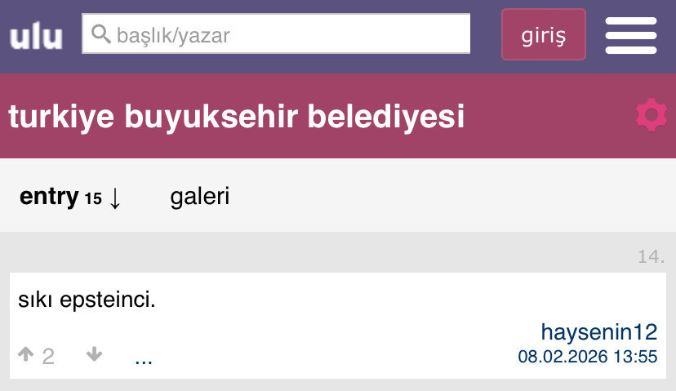
Task: Open topic settings gear icon
Action: pyautogui.click(x=651, y=115)
